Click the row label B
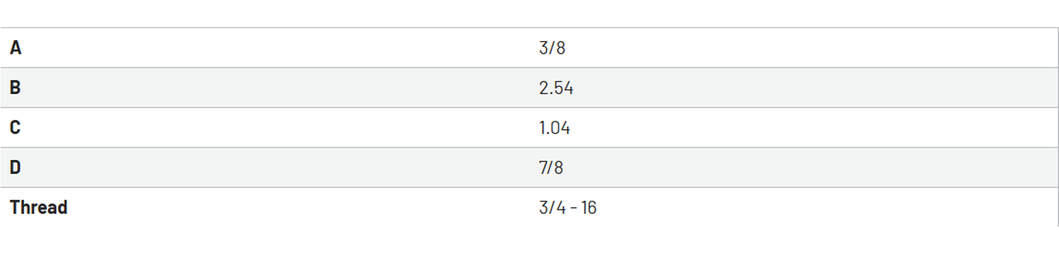 click(x=15, y=87)
